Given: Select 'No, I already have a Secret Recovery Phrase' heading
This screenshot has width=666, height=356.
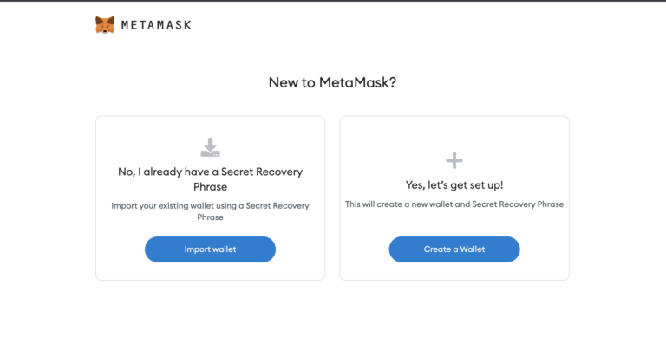Looking at the screenshot, I should pos(210,172).
